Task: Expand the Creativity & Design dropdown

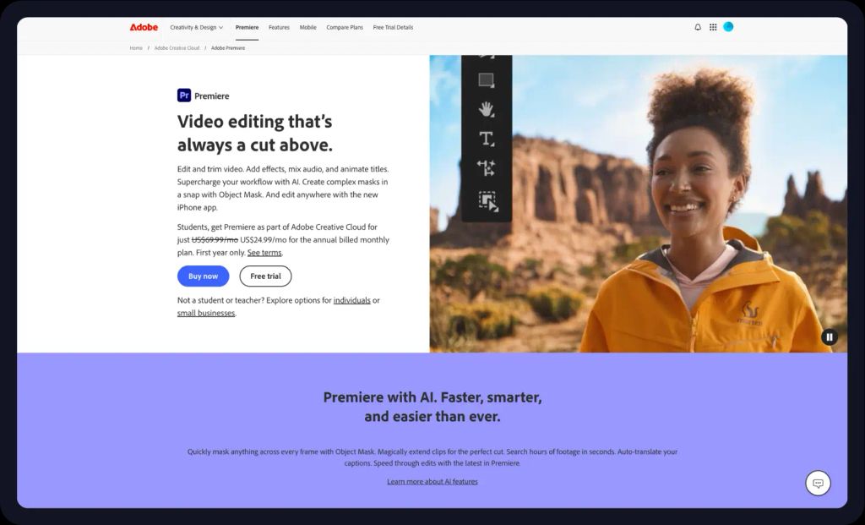Action: point(196,26)
